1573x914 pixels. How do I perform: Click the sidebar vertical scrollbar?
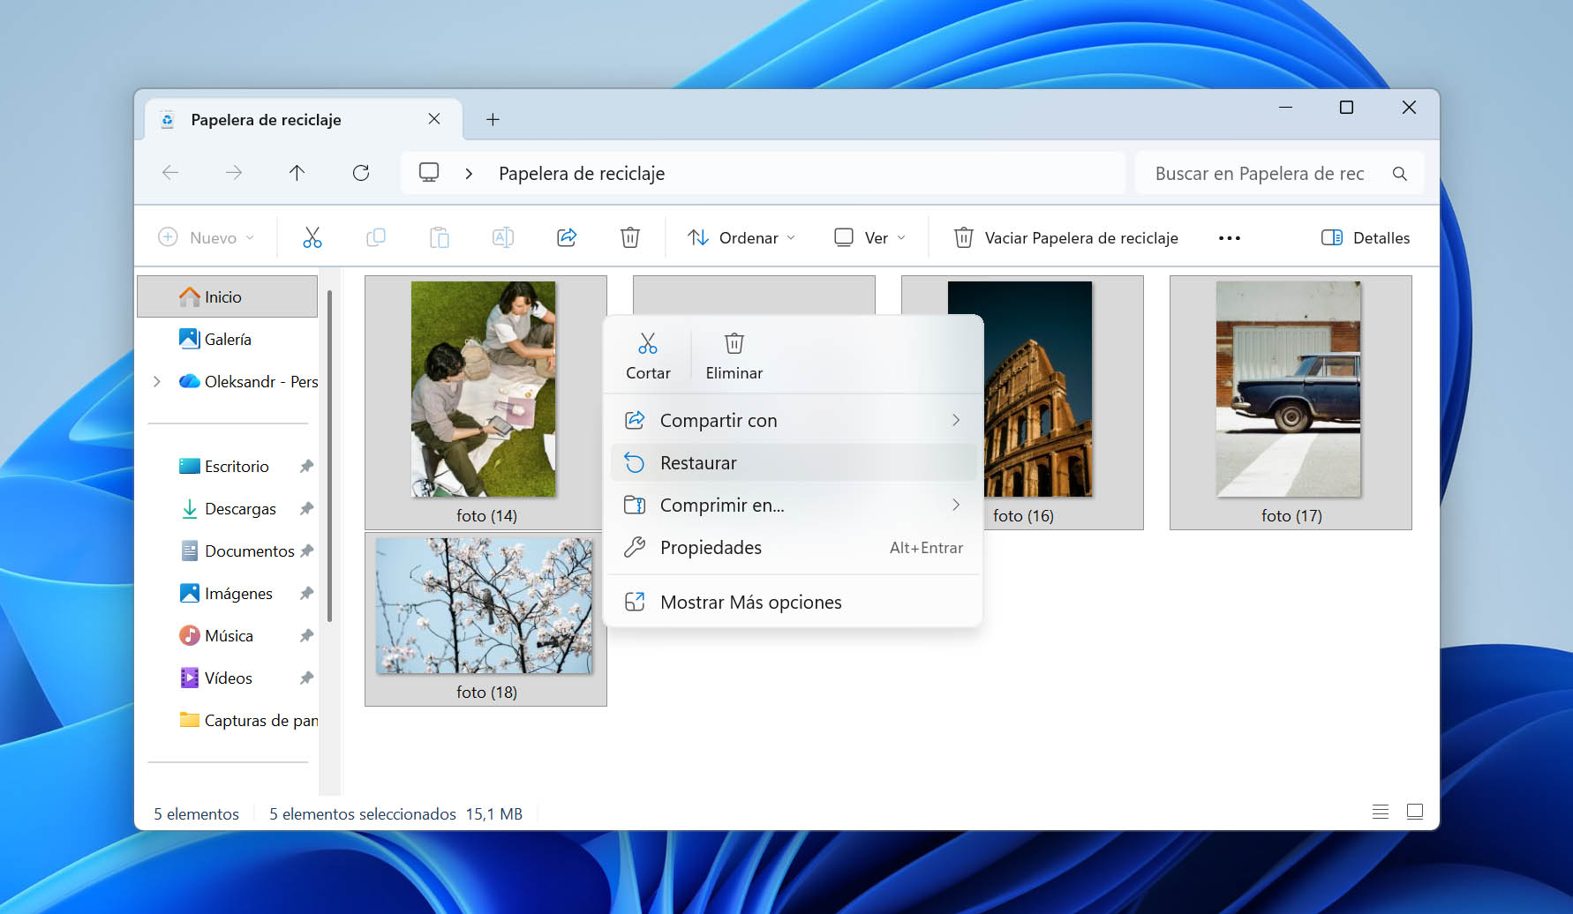330,454
